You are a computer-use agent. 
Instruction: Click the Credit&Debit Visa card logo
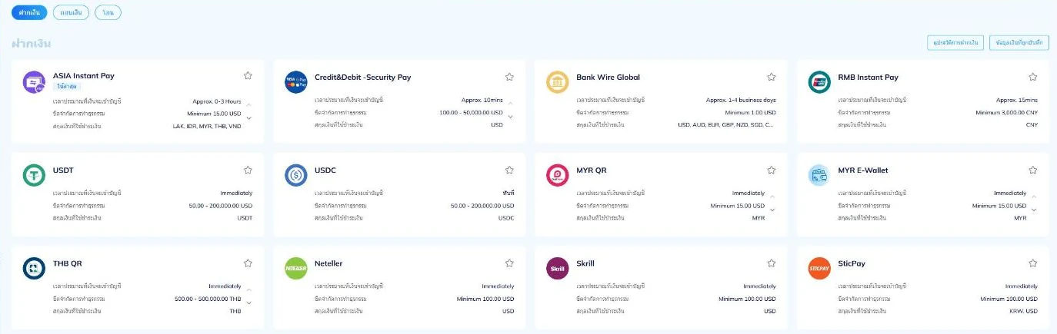pos(295,82)
